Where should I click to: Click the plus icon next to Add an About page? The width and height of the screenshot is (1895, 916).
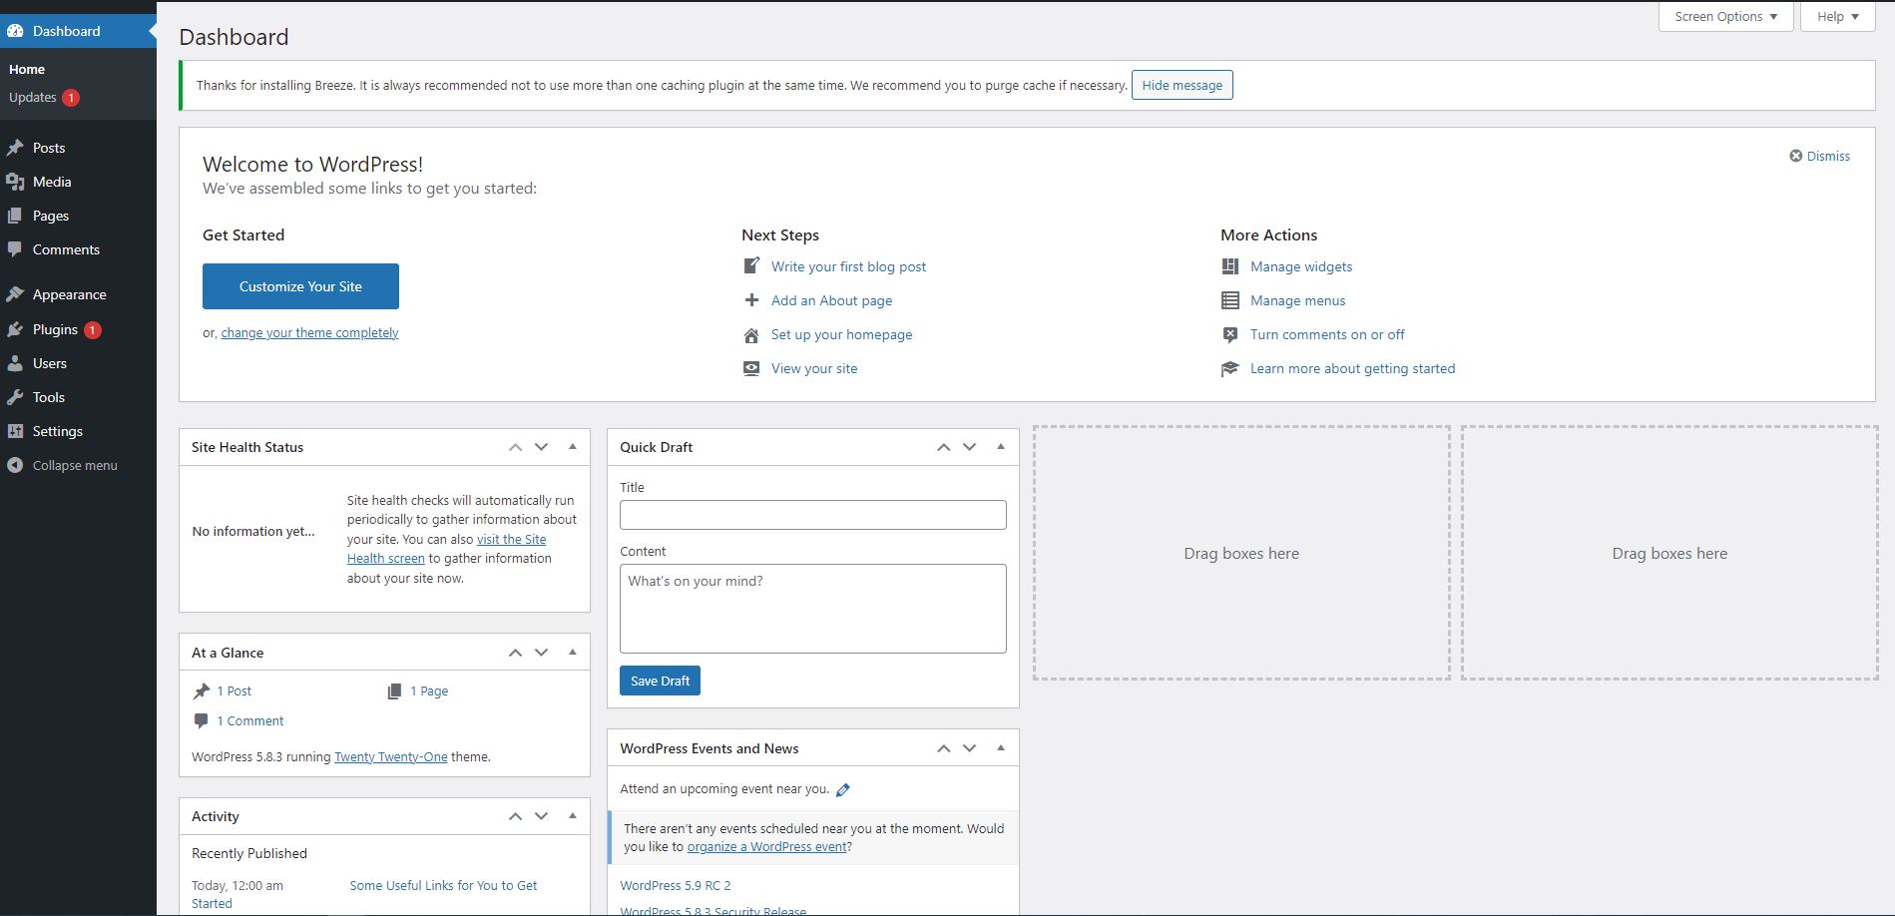(752, 300)
